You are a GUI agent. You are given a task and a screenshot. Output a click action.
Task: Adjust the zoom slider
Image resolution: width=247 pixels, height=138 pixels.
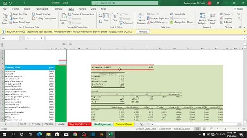(225, 129)
